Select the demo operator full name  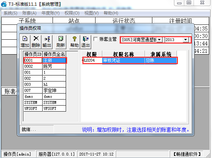coord(54,96)
